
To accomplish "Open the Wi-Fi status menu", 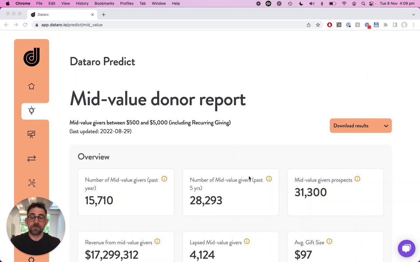I will click(x=344, y=4).
